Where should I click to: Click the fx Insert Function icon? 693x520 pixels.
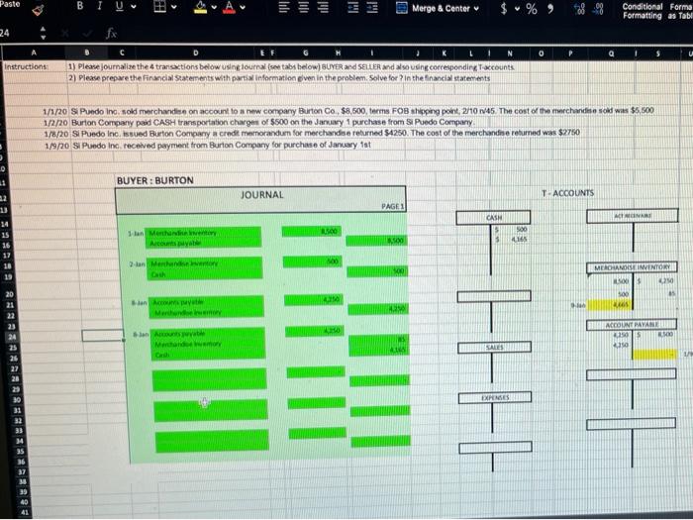pos(111,33)
